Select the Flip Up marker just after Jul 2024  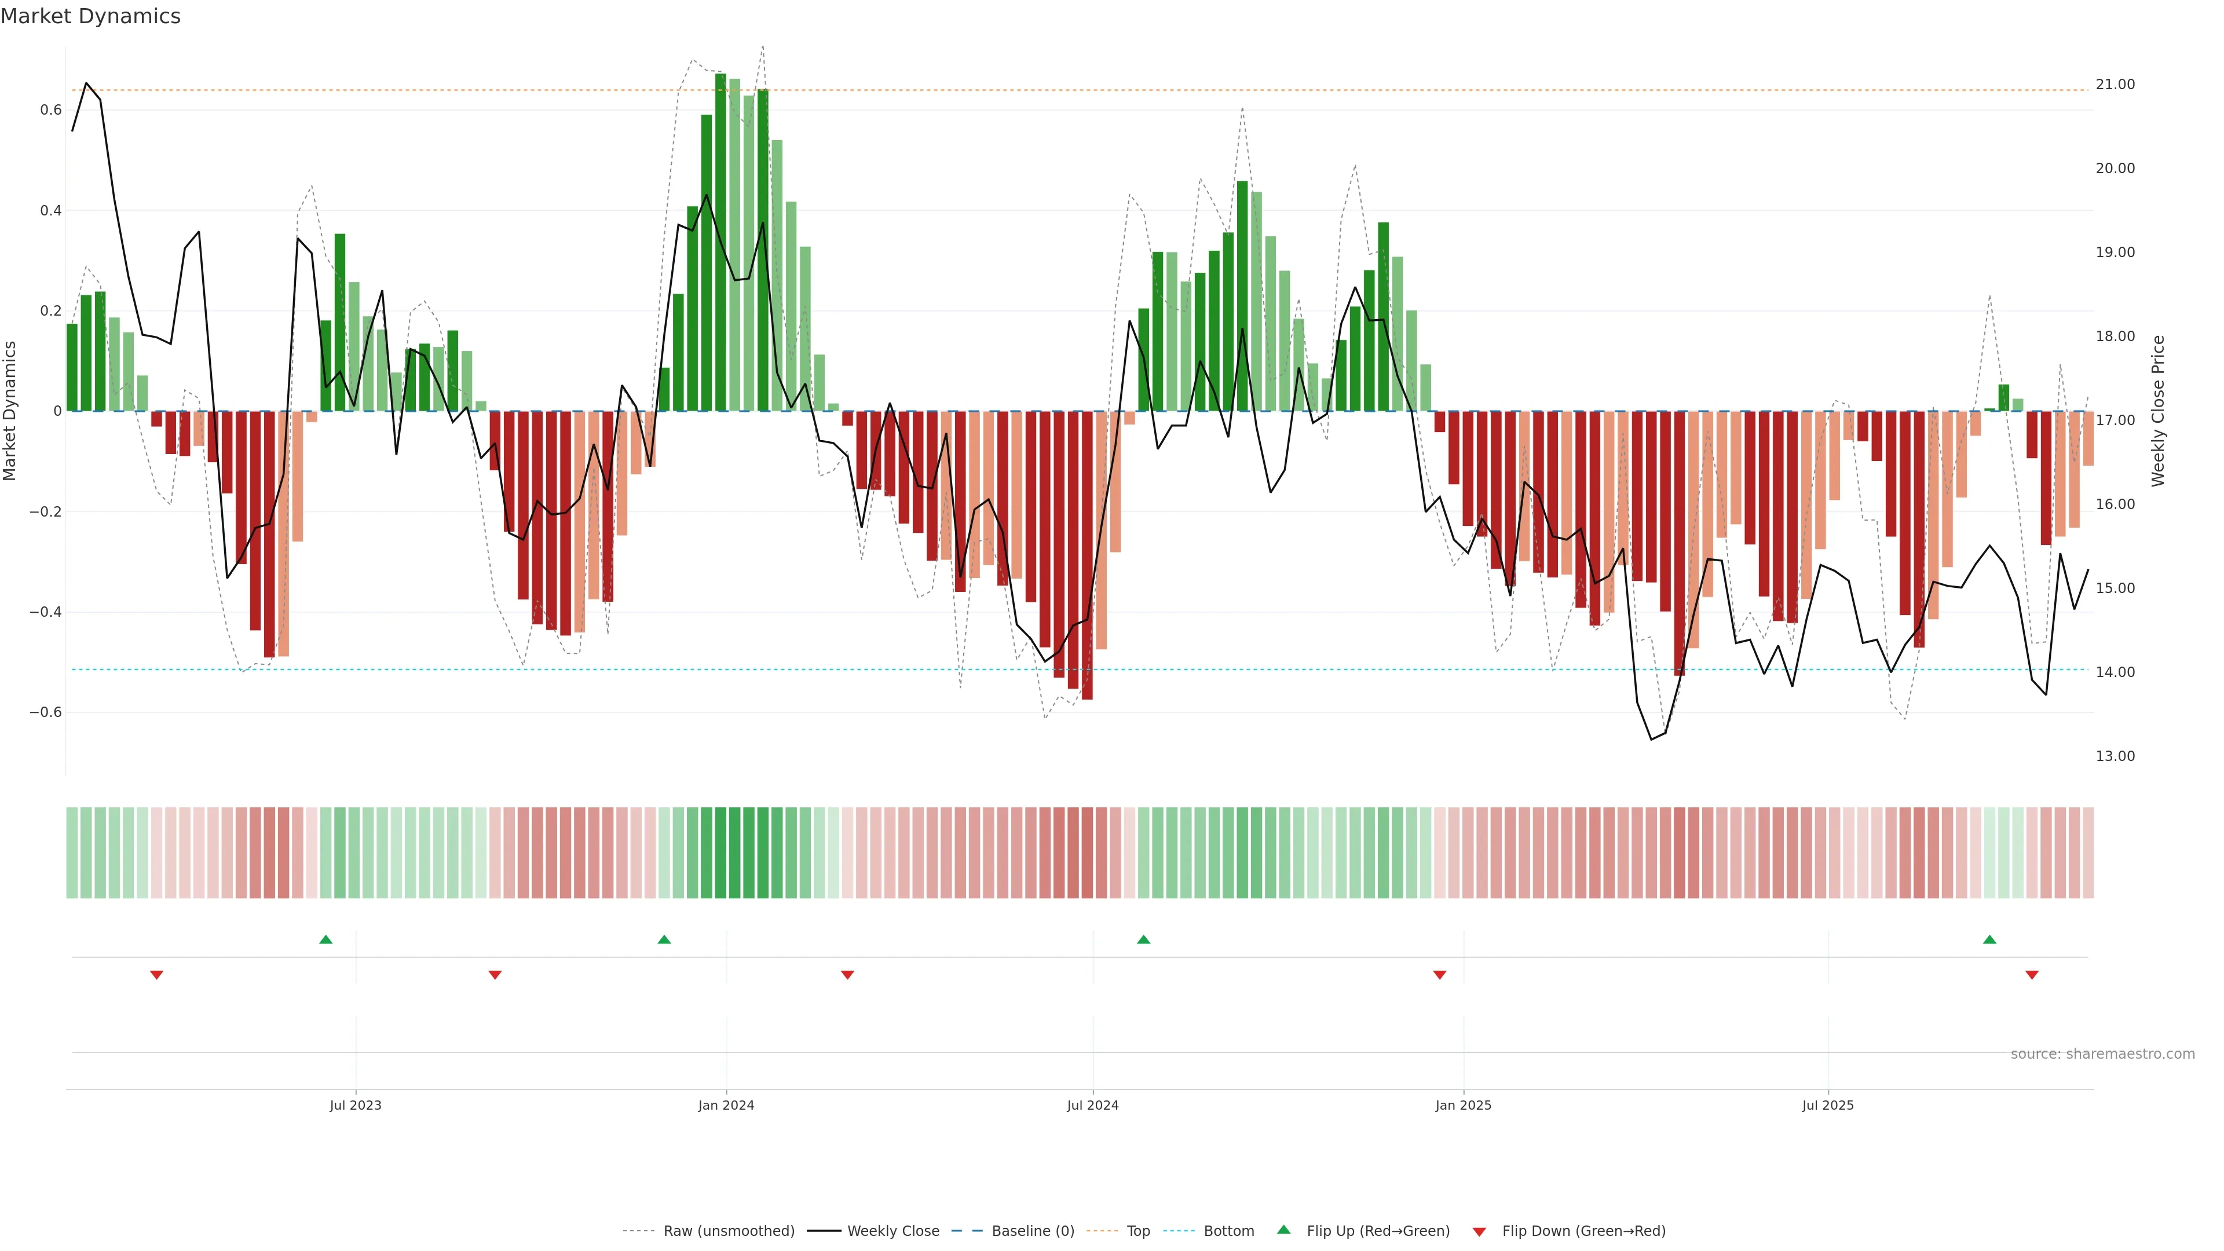pos(1143,939)
